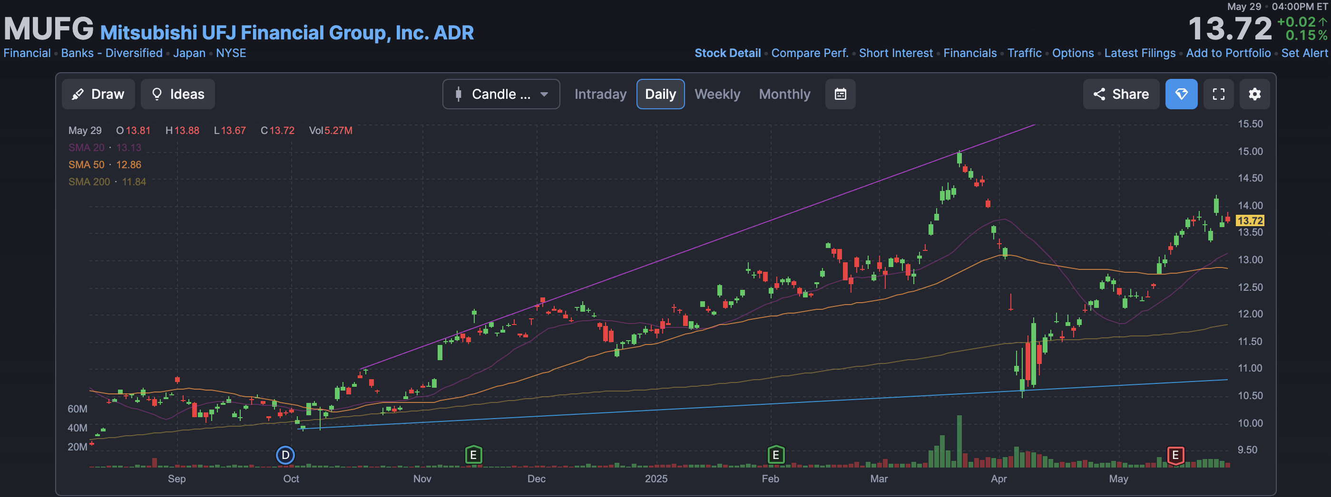The image size is (1331, 497).
Task: Click the C 13.72 close value
Action: 277,131
